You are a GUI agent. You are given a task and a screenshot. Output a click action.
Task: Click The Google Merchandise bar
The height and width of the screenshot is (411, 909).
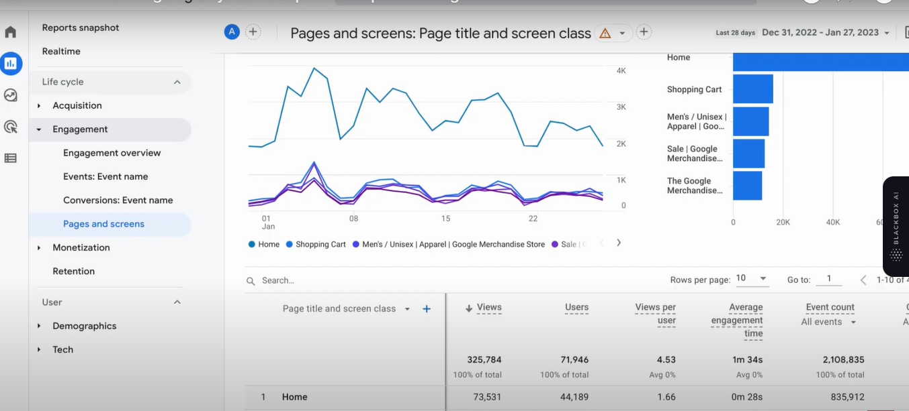[x=748, y=186]
